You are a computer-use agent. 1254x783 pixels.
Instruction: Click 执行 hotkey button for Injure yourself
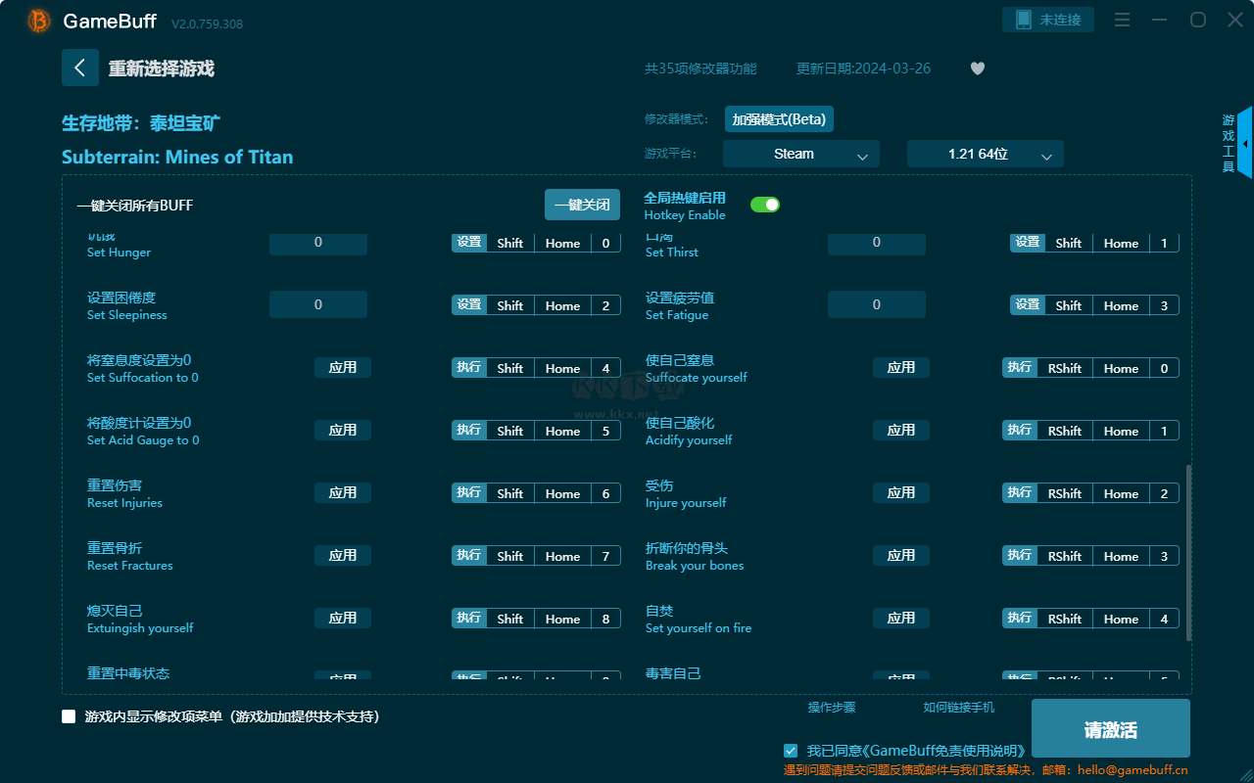pos(1020,492)
